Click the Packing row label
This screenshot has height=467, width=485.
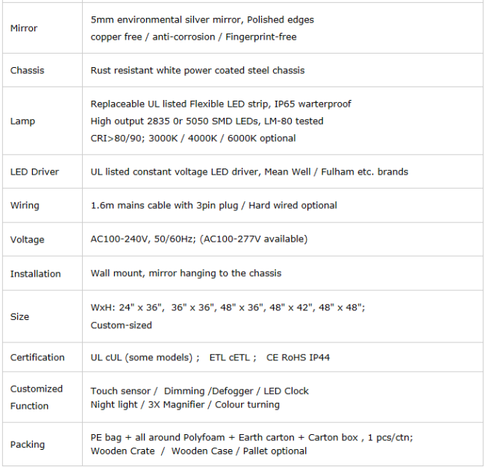coord(27,445)
